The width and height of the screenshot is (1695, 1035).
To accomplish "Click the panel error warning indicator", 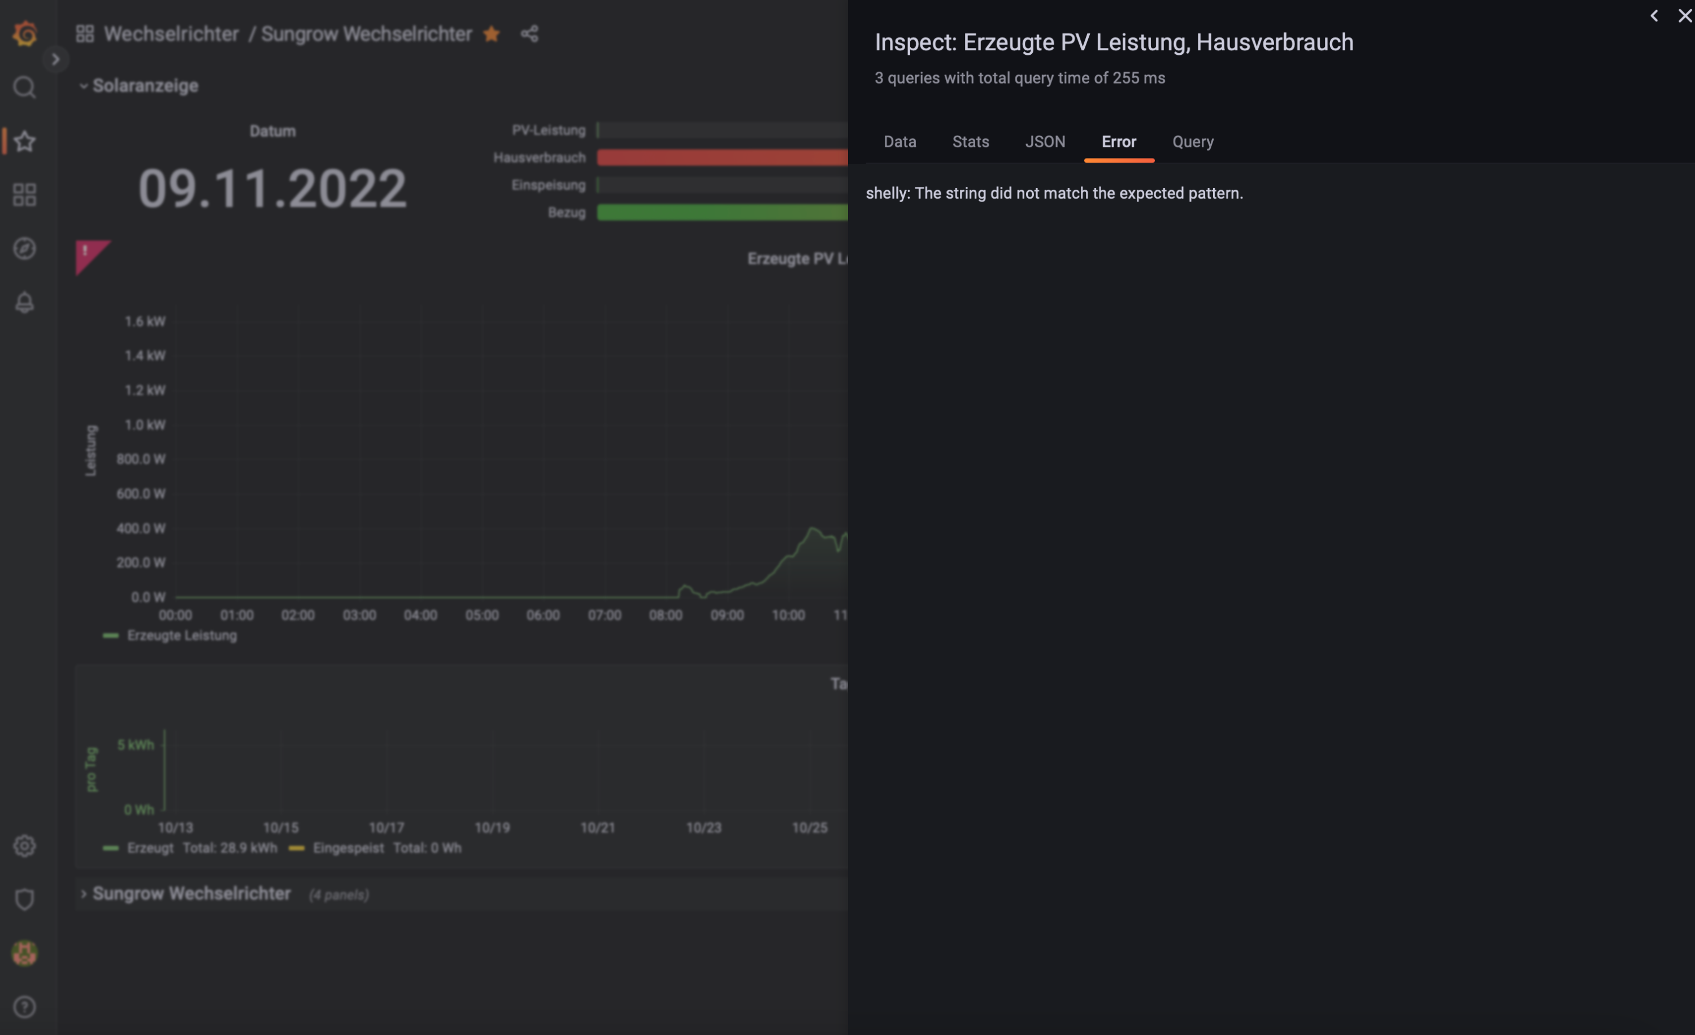I will 88,253.
